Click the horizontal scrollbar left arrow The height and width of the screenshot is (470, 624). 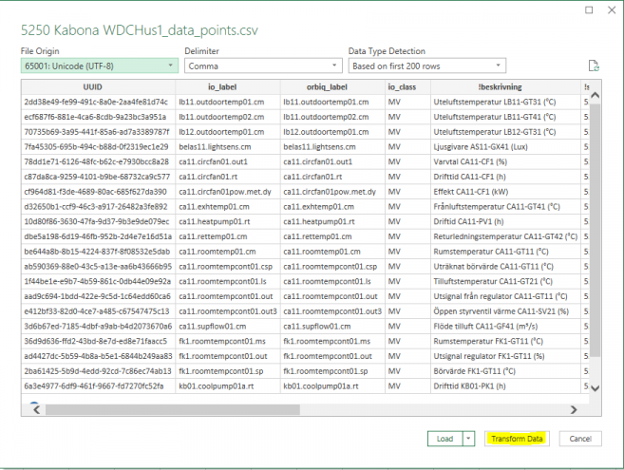(x=37, y=409)
